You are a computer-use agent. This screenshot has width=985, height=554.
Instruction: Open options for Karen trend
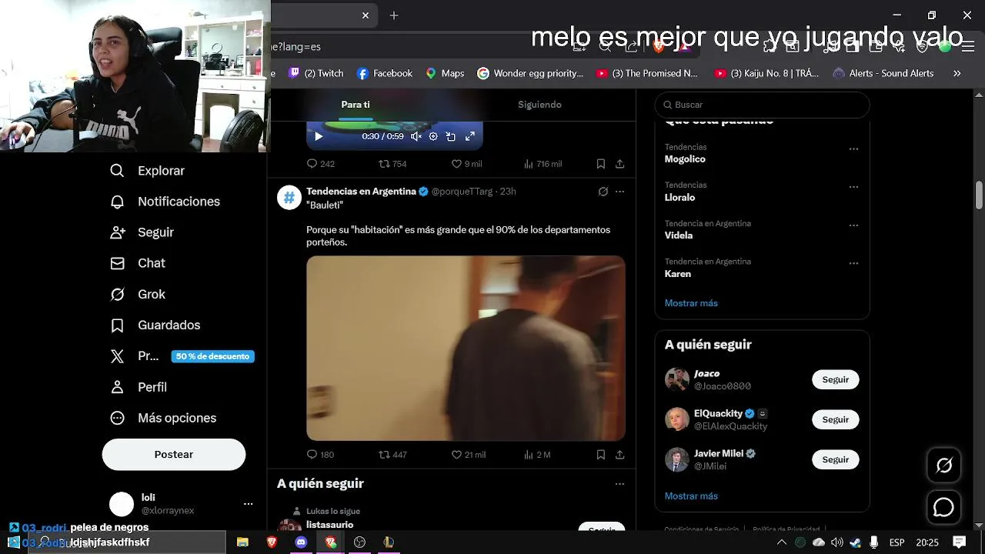pyautogui.click(x=853, y=263)
